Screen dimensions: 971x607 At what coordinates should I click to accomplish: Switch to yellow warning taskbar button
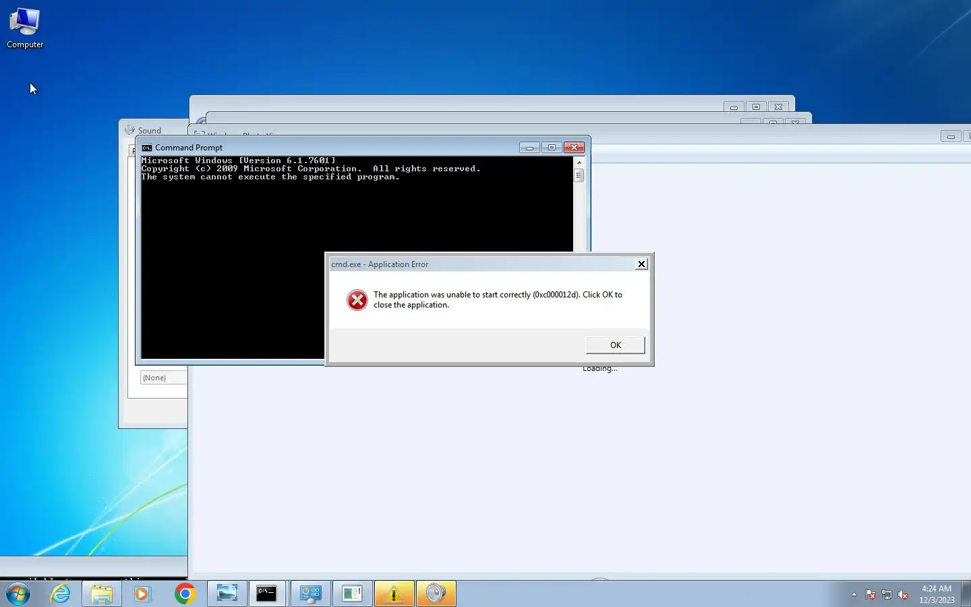click(394, 594)
